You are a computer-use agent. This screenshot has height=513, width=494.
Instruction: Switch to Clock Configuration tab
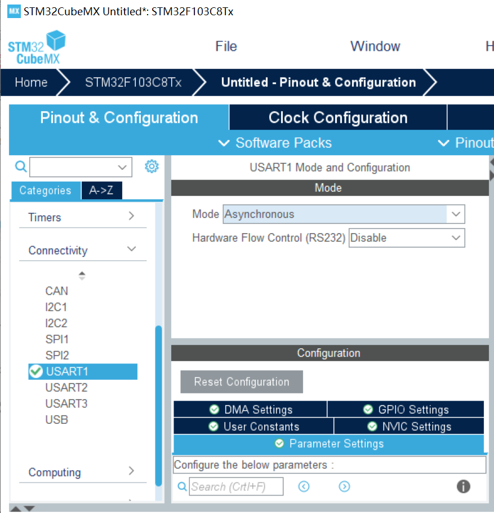338,117
